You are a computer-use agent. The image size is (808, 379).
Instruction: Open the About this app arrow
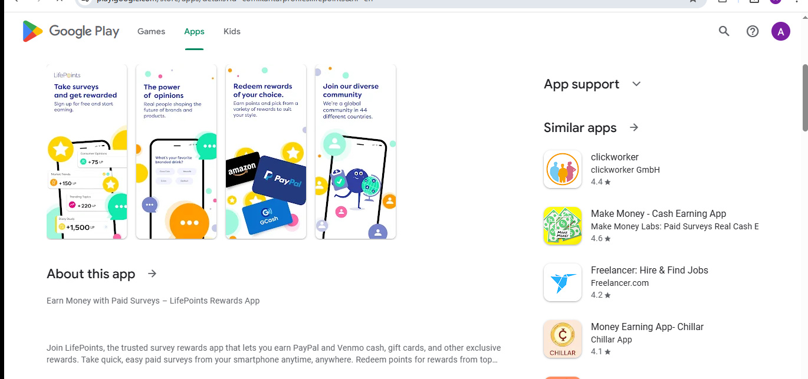[x=152, y=273]
